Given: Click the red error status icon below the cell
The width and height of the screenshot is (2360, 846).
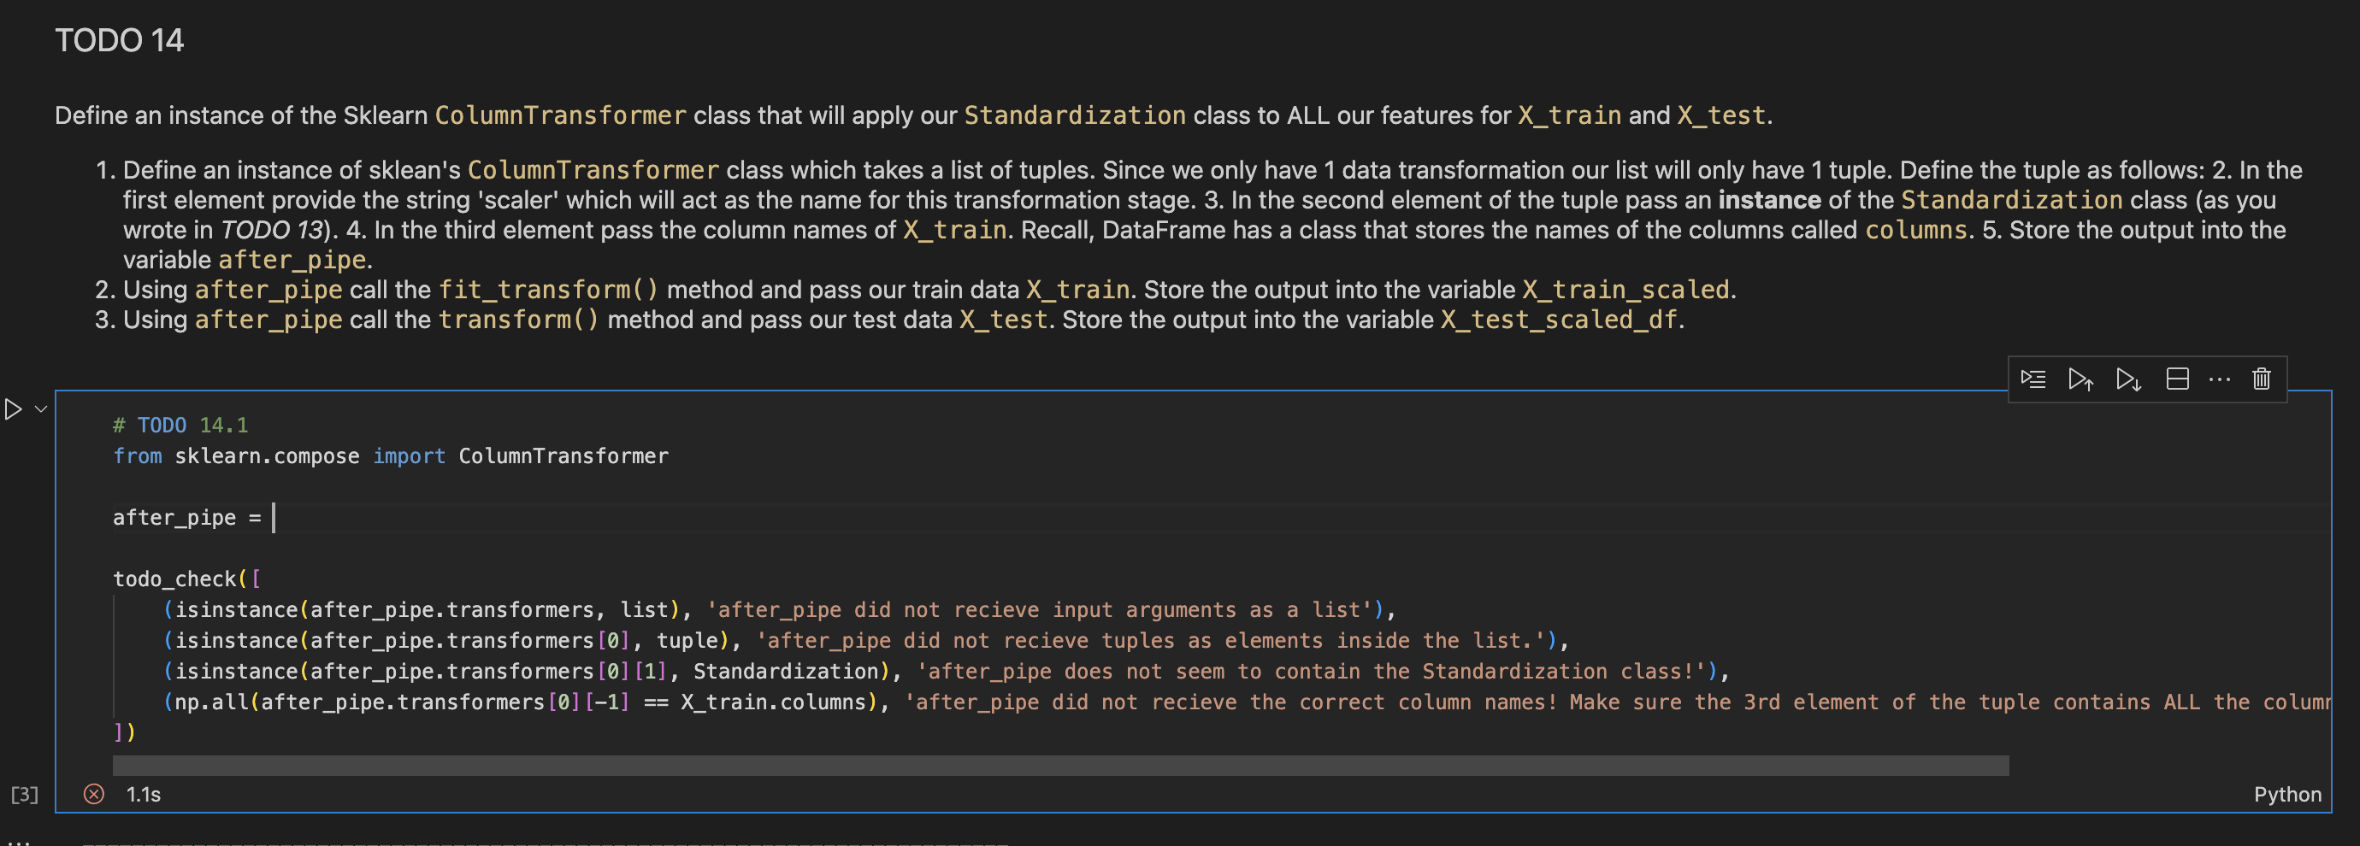Looking at the screenshot, I should (x=91, y=794).
